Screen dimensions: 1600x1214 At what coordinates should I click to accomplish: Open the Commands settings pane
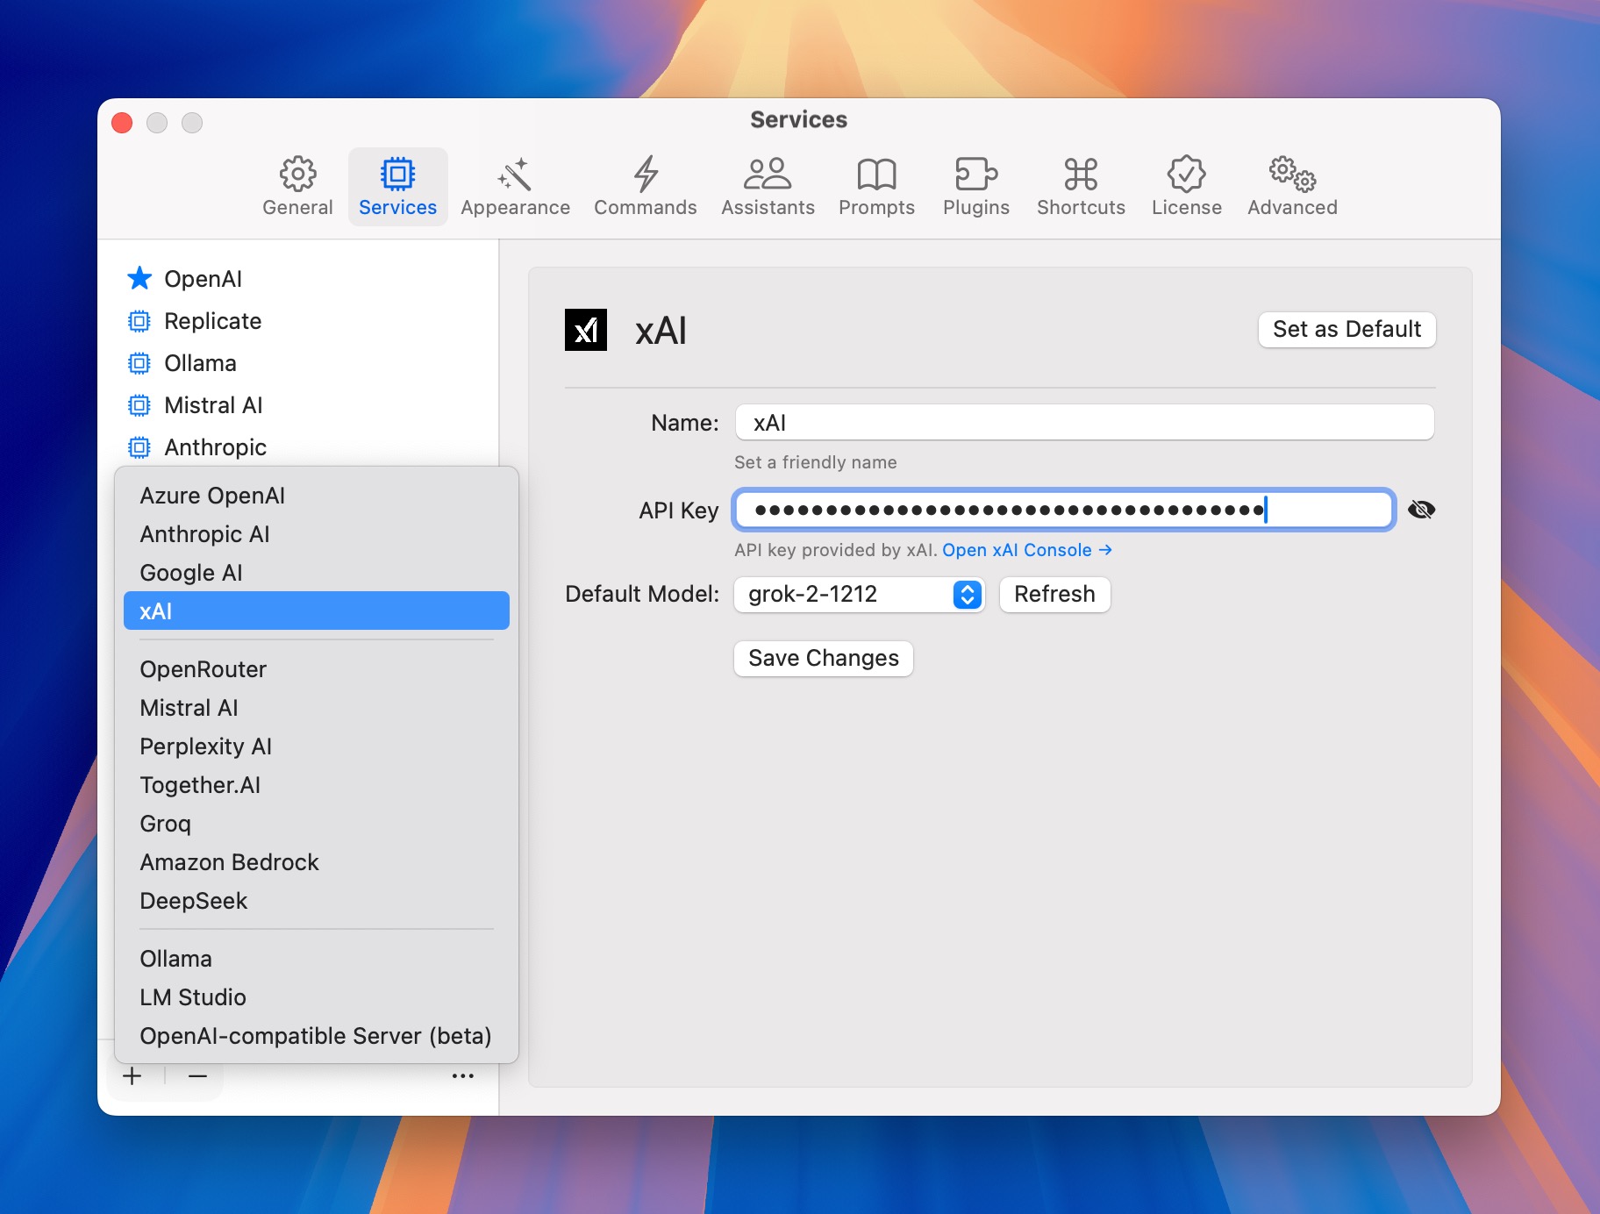pyautogui.click(x=645, y=186)
